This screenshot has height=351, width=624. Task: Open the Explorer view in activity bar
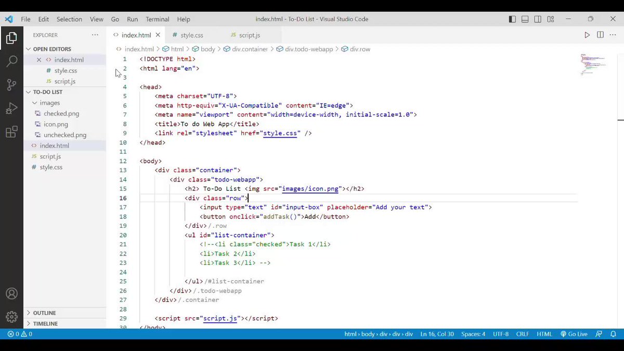pos(11,38)
